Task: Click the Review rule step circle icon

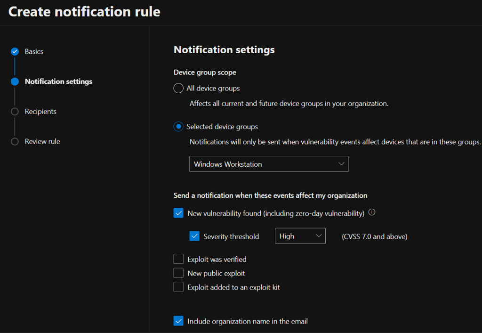Action: click(x=15, y=142)
